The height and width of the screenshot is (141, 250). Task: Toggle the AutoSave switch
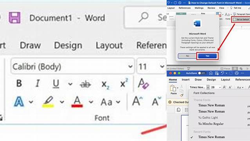[202, 73]
